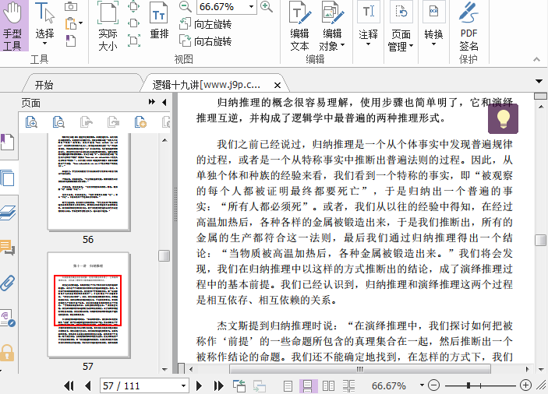Click the PDF Sign (PDF签名) tool
The height and width of the screenshot is (394, 548).
(x=468, y=26)
